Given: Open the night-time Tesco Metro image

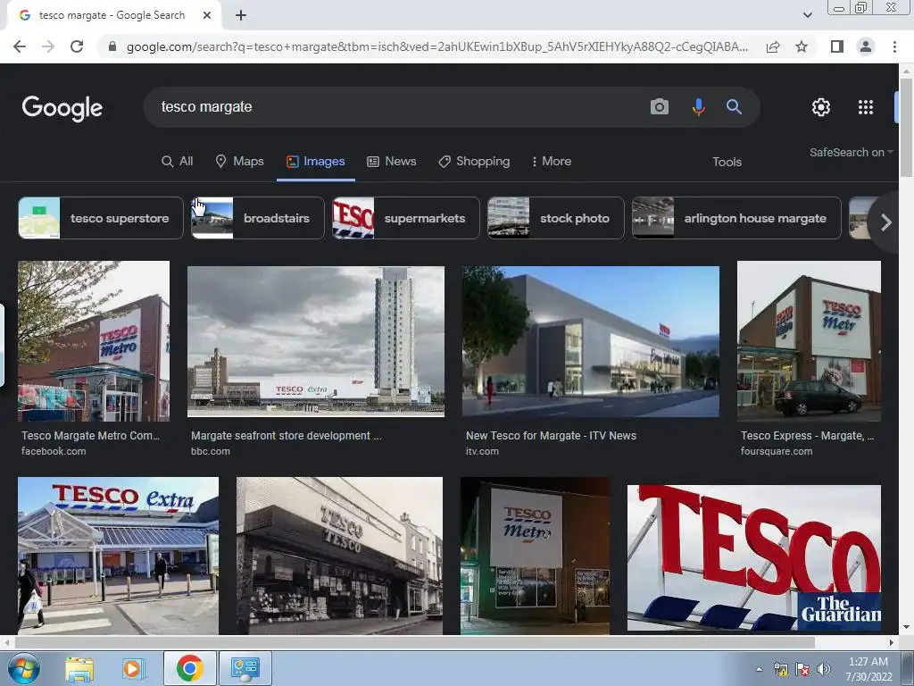Looking at the screenshot, I should click(536, 556).
